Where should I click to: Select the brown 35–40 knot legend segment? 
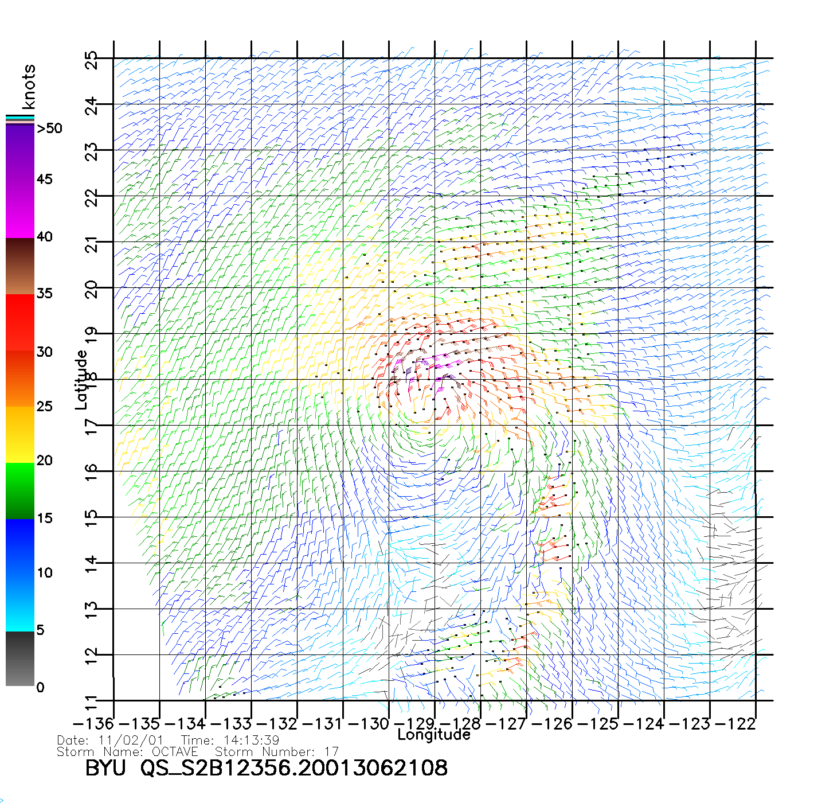(x=19, y=266)
